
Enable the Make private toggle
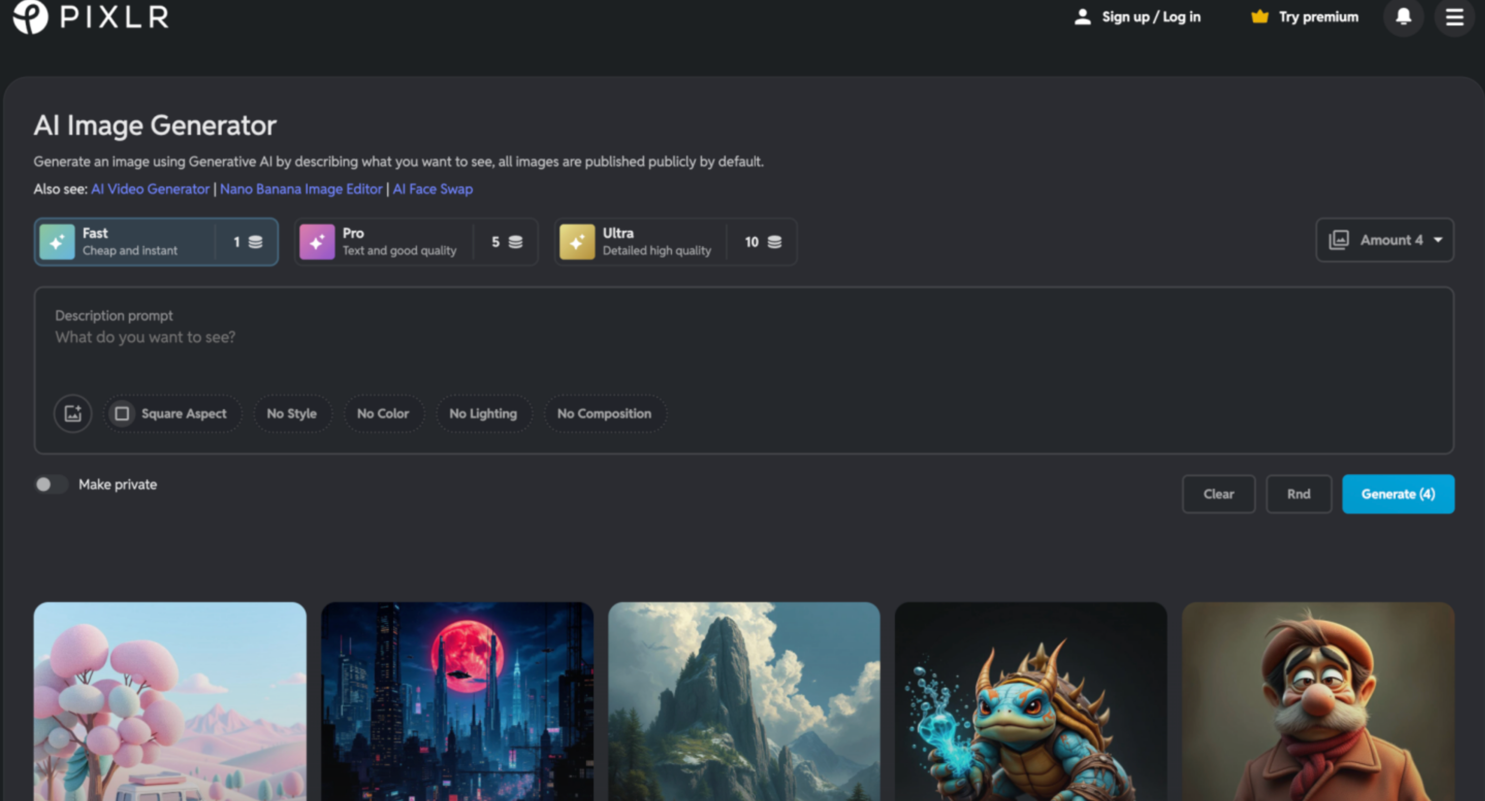[x=50, y=484]
